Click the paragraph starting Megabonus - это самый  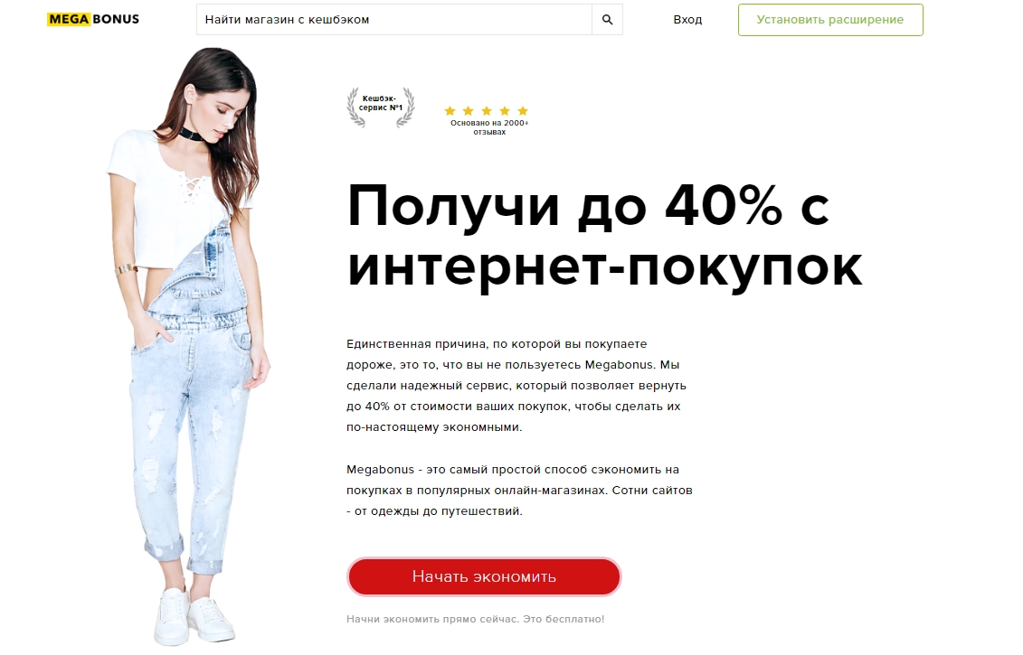coord(519,490)
